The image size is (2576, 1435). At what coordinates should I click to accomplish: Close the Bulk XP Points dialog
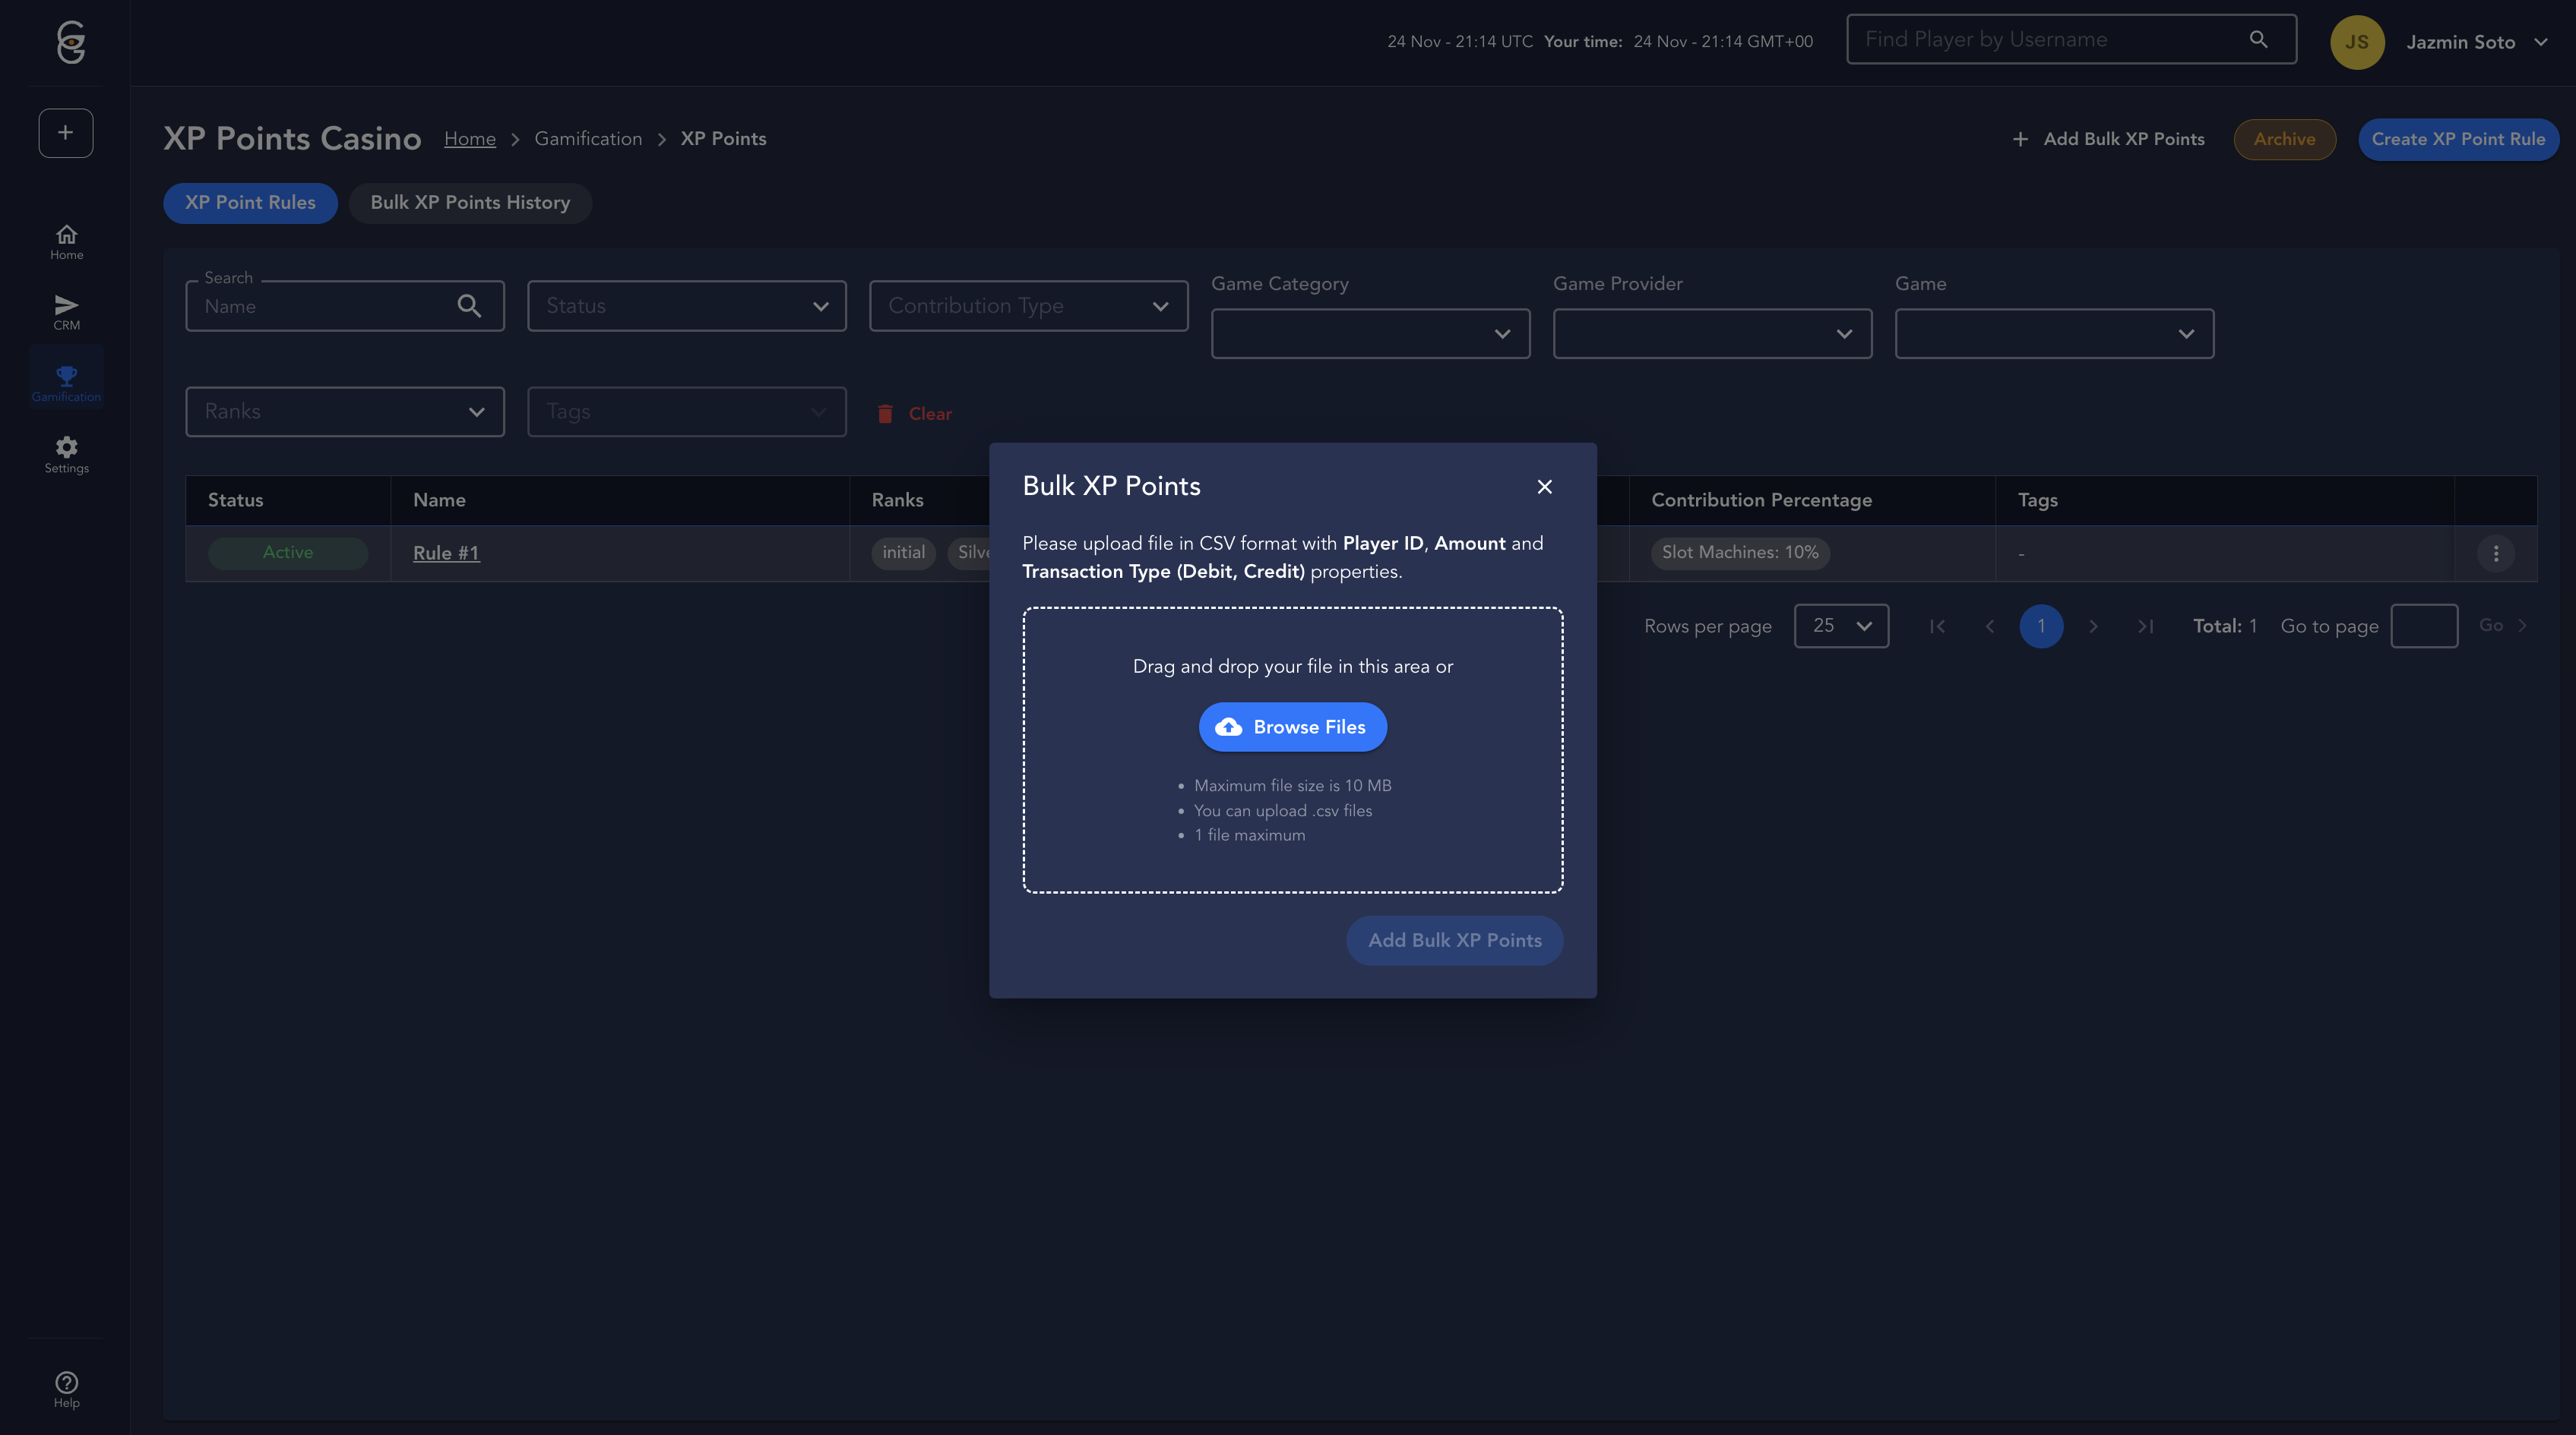1544,487
